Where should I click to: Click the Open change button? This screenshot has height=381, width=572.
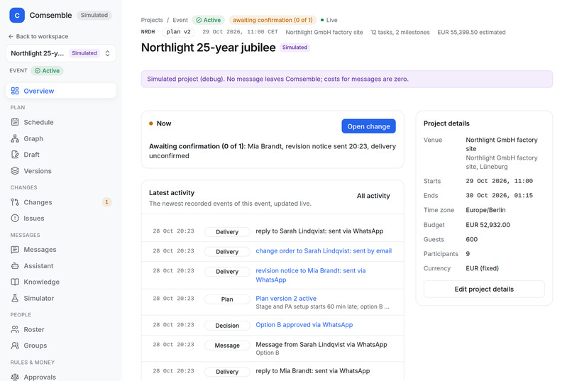[368, 126]
